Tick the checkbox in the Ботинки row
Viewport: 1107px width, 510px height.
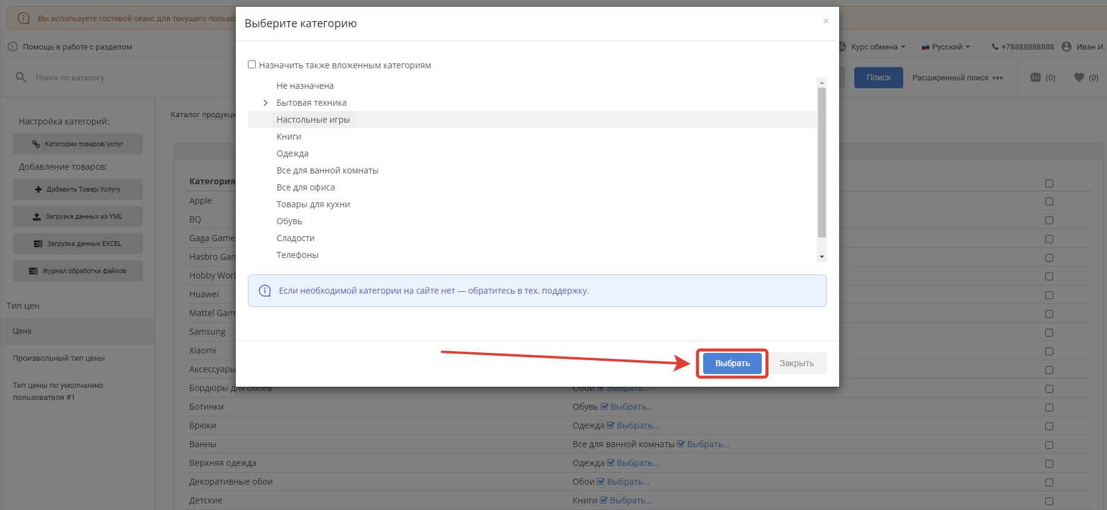(1049, 407)
